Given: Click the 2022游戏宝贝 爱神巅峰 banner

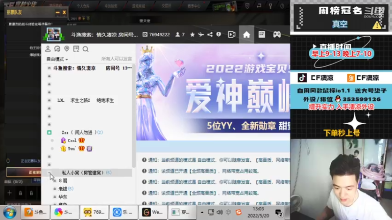Looking at the screenshot, I should [x=213, y=92].
